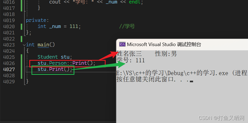The width and height of the screenshot is (248, 123).
Task: Click the cout statement on line 4016
Action: (96, 2)
